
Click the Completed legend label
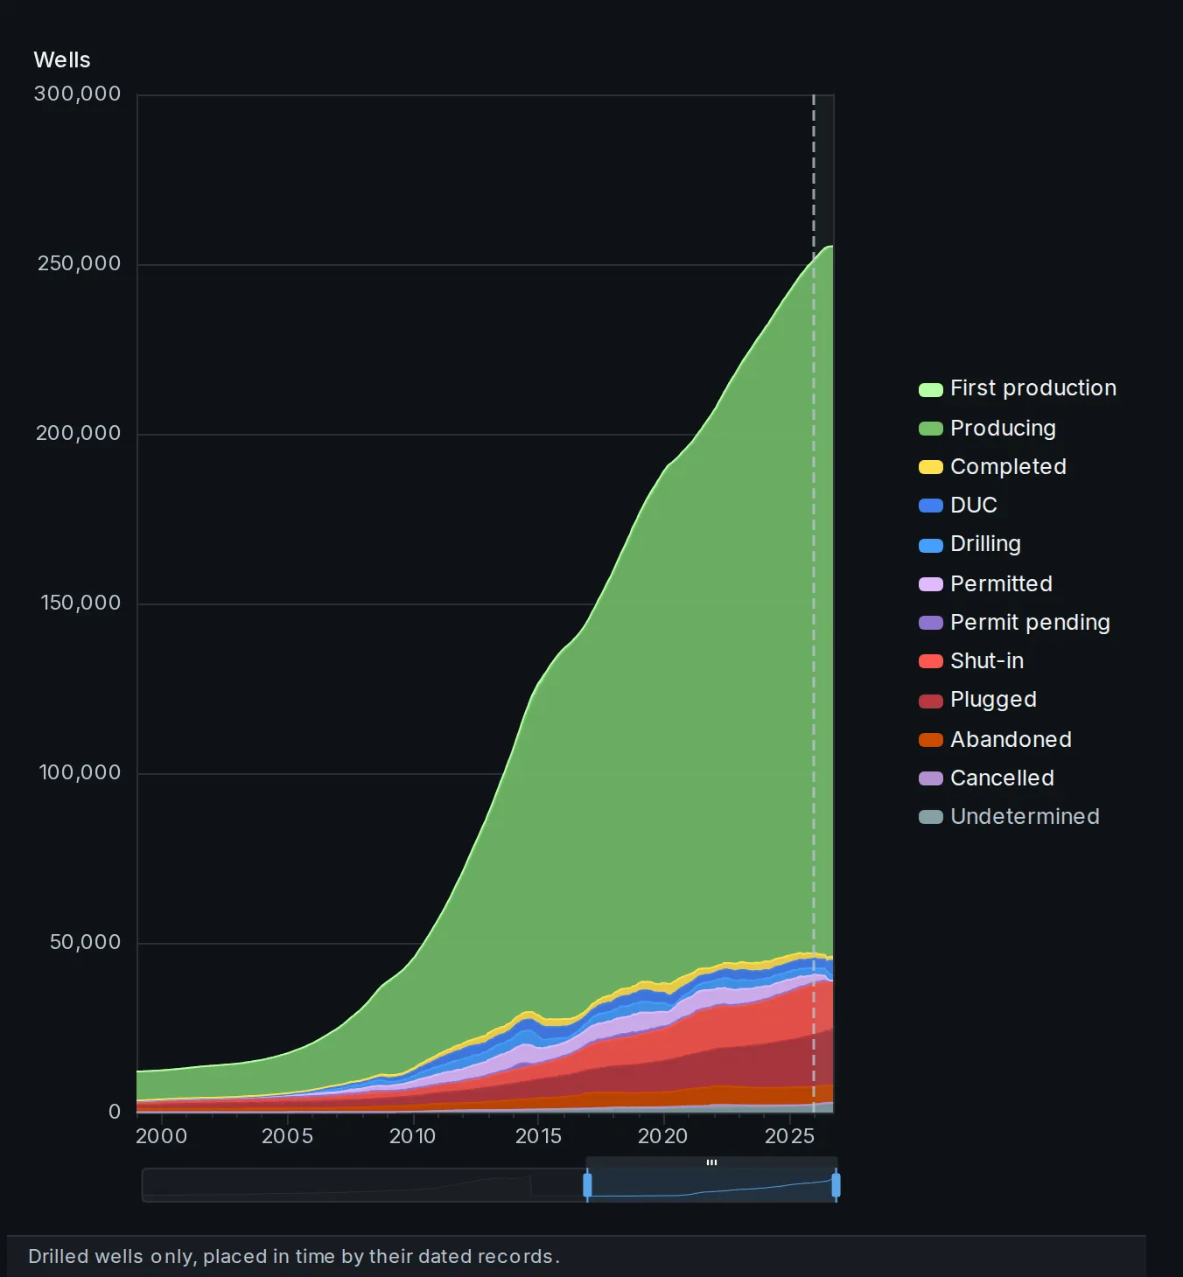pos(1008,467)
